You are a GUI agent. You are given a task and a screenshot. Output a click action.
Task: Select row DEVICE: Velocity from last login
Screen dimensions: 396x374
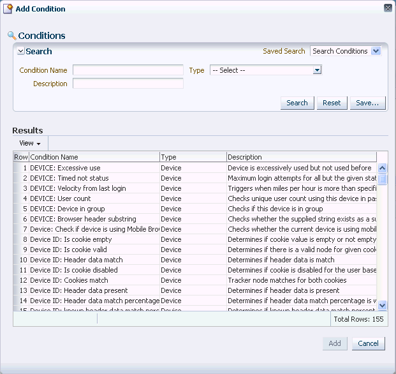tap(194, 188)
